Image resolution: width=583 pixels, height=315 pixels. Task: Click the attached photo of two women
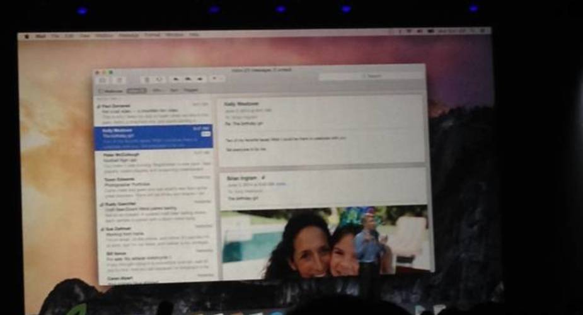point(325,242)
